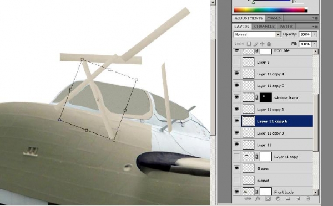Select the Layer 11 copy 4 name
Screen dimensions: 333x206
click(x=270, y=74)
